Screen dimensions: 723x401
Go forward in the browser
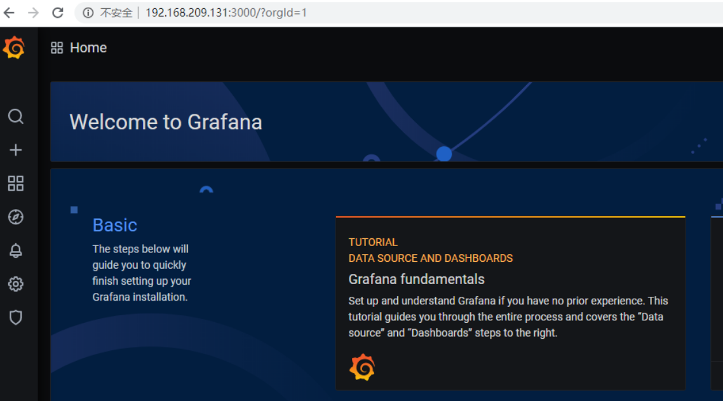[33, 13]
